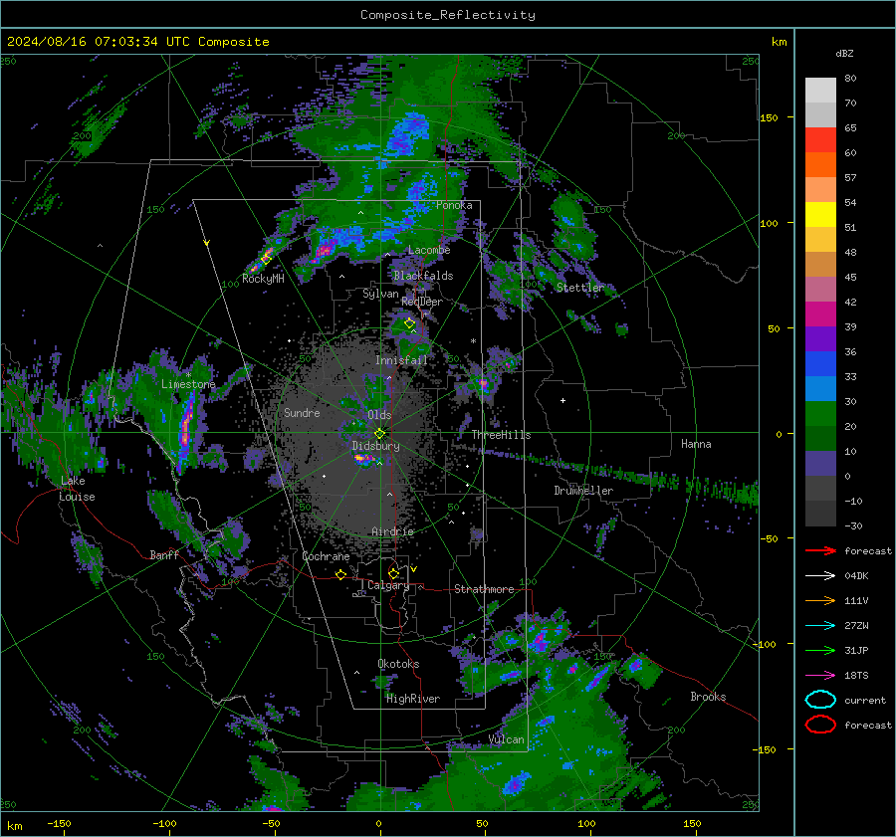
Task: Click the Blackfalds city label
Action: 423,276
